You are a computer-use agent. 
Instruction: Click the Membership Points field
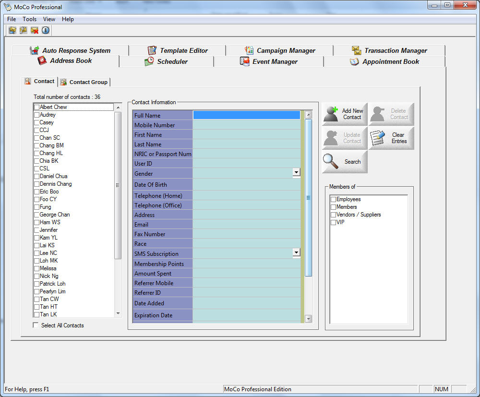[x=246, y=264]
